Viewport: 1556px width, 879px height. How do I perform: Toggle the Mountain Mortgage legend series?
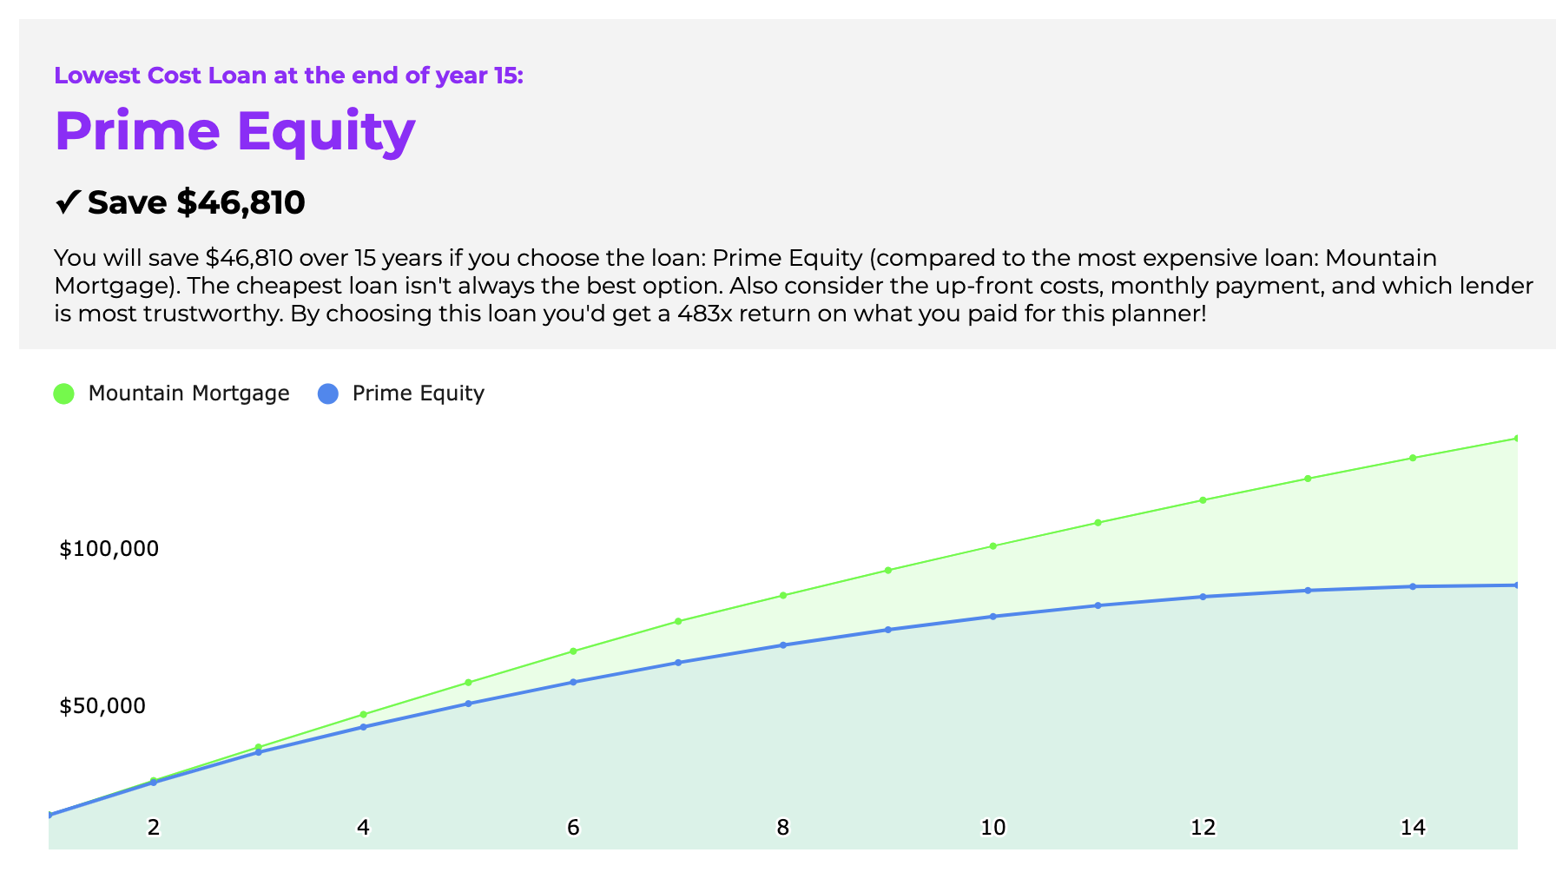click(172, 393)
